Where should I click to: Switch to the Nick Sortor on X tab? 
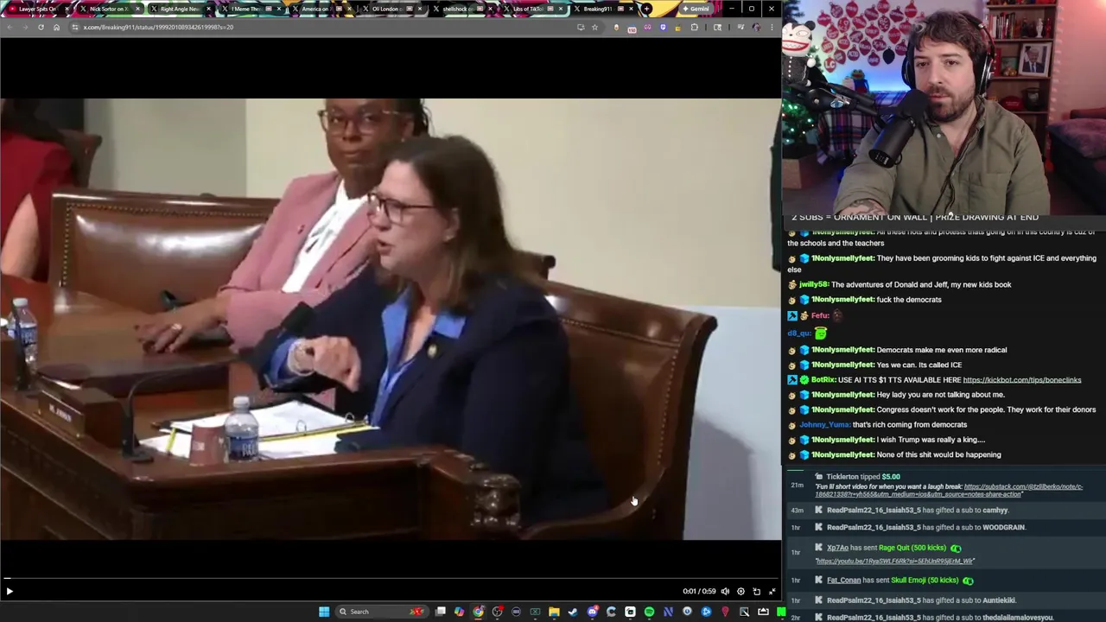pos(108,9)
